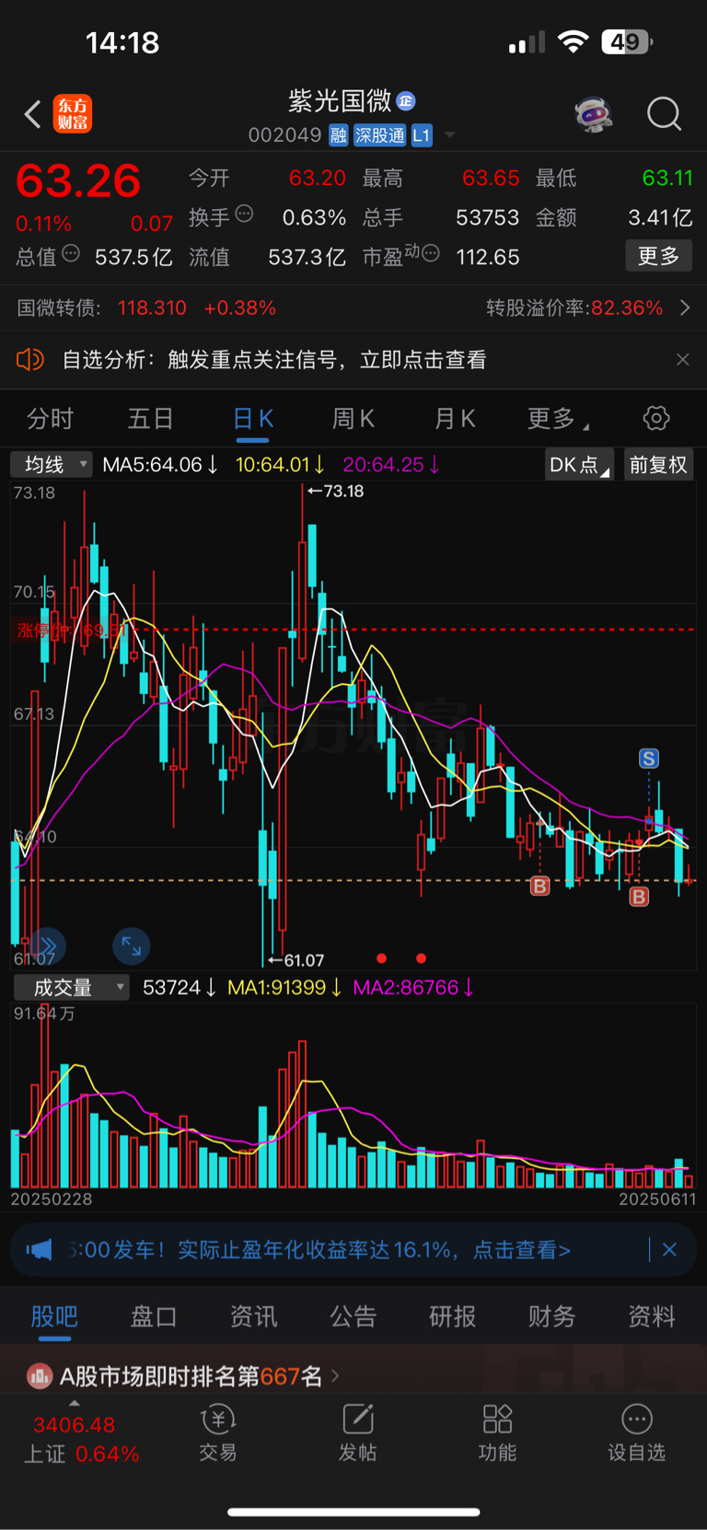The width and height of the screenshot is (707, 1530).
Task: Tap info icon beside 换手
Action: click(x=244, y=214)
